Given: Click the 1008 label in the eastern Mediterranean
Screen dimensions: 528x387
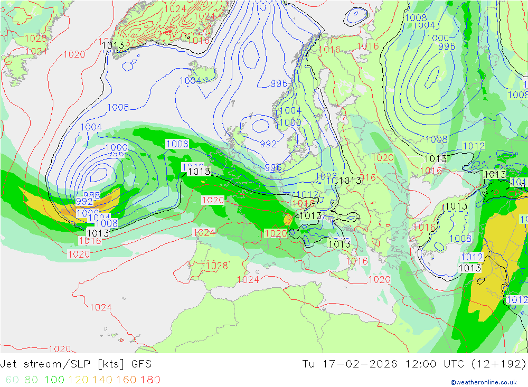Looking at the screenshot, I should (x=460, y=239).
